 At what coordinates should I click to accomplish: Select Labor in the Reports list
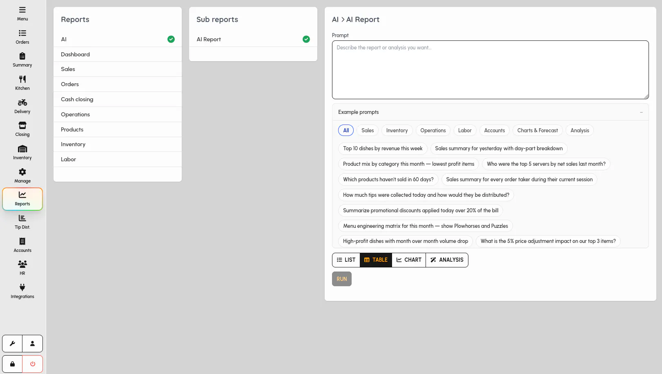(118, 159)
